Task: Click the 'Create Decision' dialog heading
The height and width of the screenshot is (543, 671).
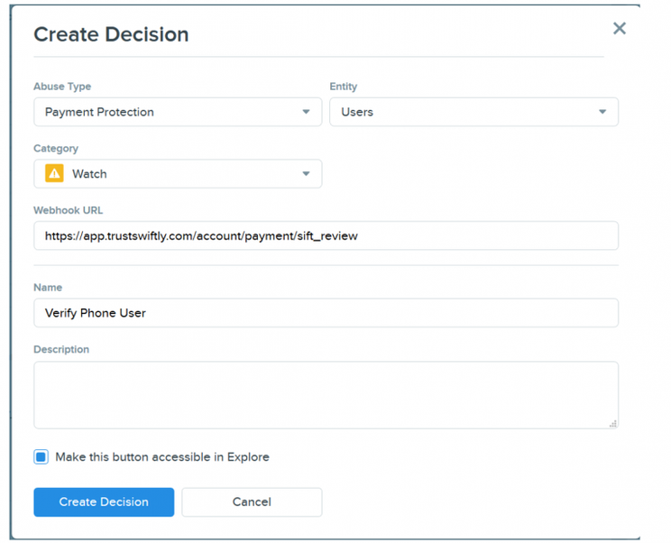Action: tap(111, 35)
